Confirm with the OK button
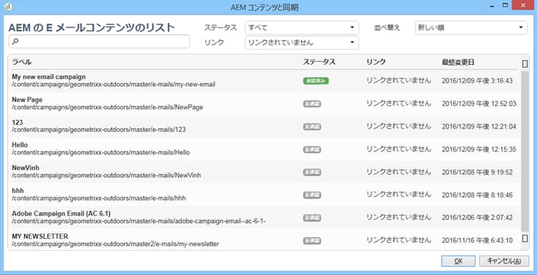The image size is (537, 275). pos(458,261)
